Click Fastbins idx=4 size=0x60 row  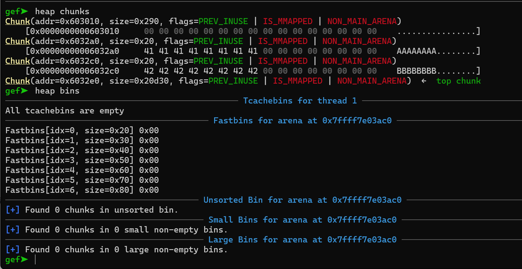(x=82, y=170)
